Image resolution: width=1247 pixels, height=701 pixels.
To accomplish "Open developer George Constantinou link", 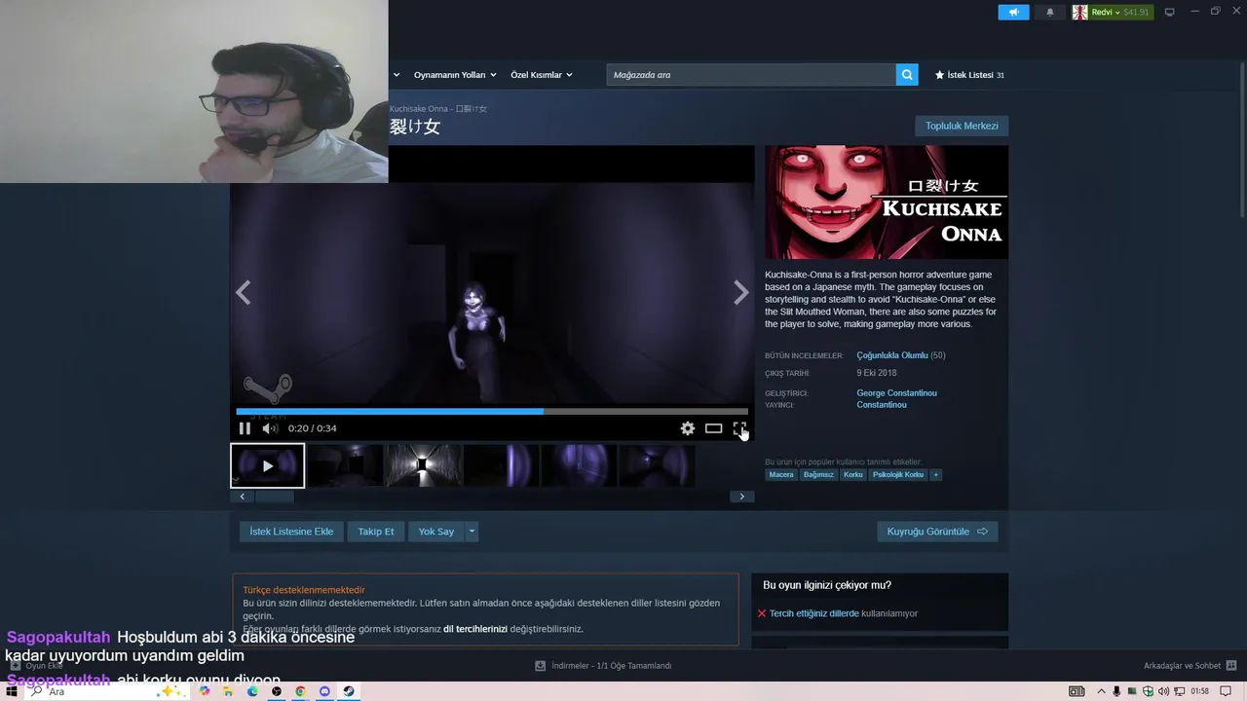I will 896,393.
